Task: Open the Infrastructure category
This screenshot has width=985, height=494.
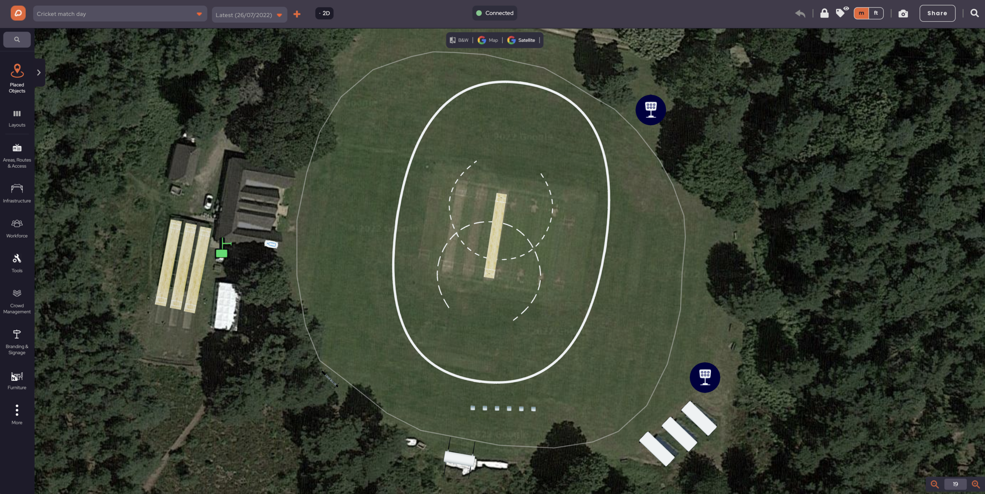Action: coord(17,193)
